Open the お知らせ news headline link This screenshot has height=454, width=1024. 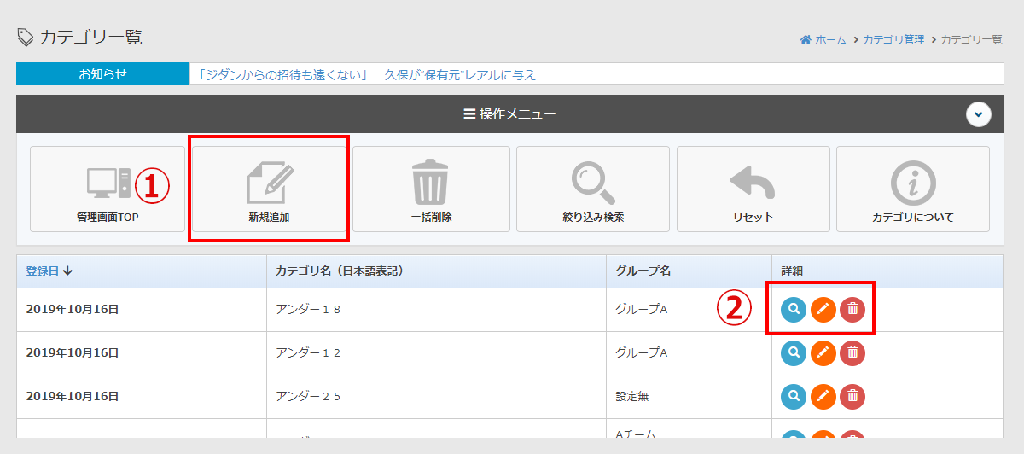[374, 74]
